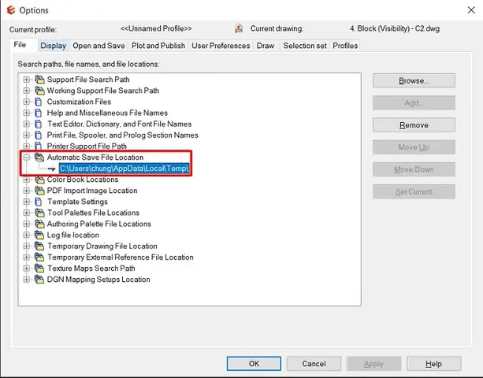
Task: Click the Customization Files document icon
Action: (x=39, y=102)
